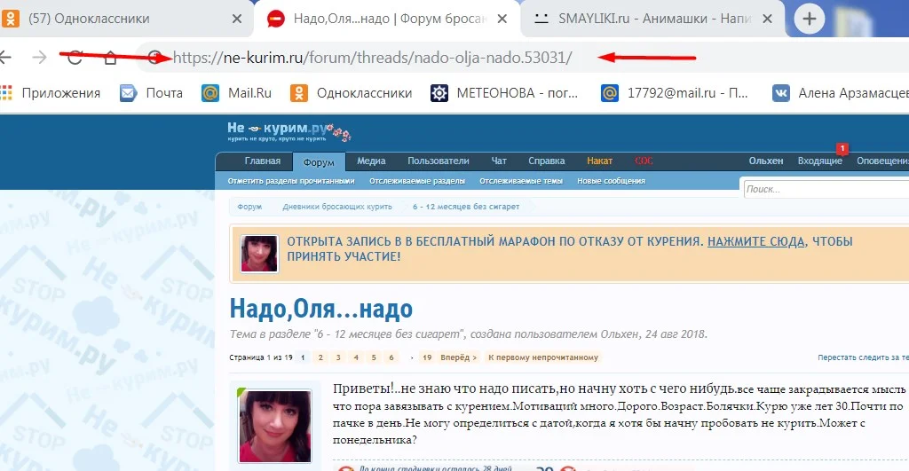Viewport: 909px width, 471px height.
Task: Click Отметить разделы прочитанными
Action: point(291,181)
